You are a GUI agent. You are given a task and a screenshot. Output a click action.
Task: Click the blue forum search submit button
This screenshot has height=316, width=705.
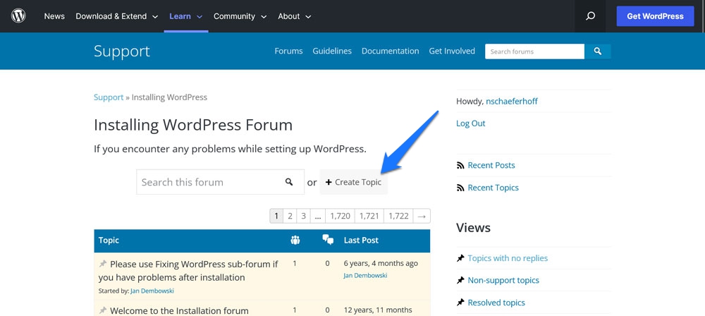(597, 51)
